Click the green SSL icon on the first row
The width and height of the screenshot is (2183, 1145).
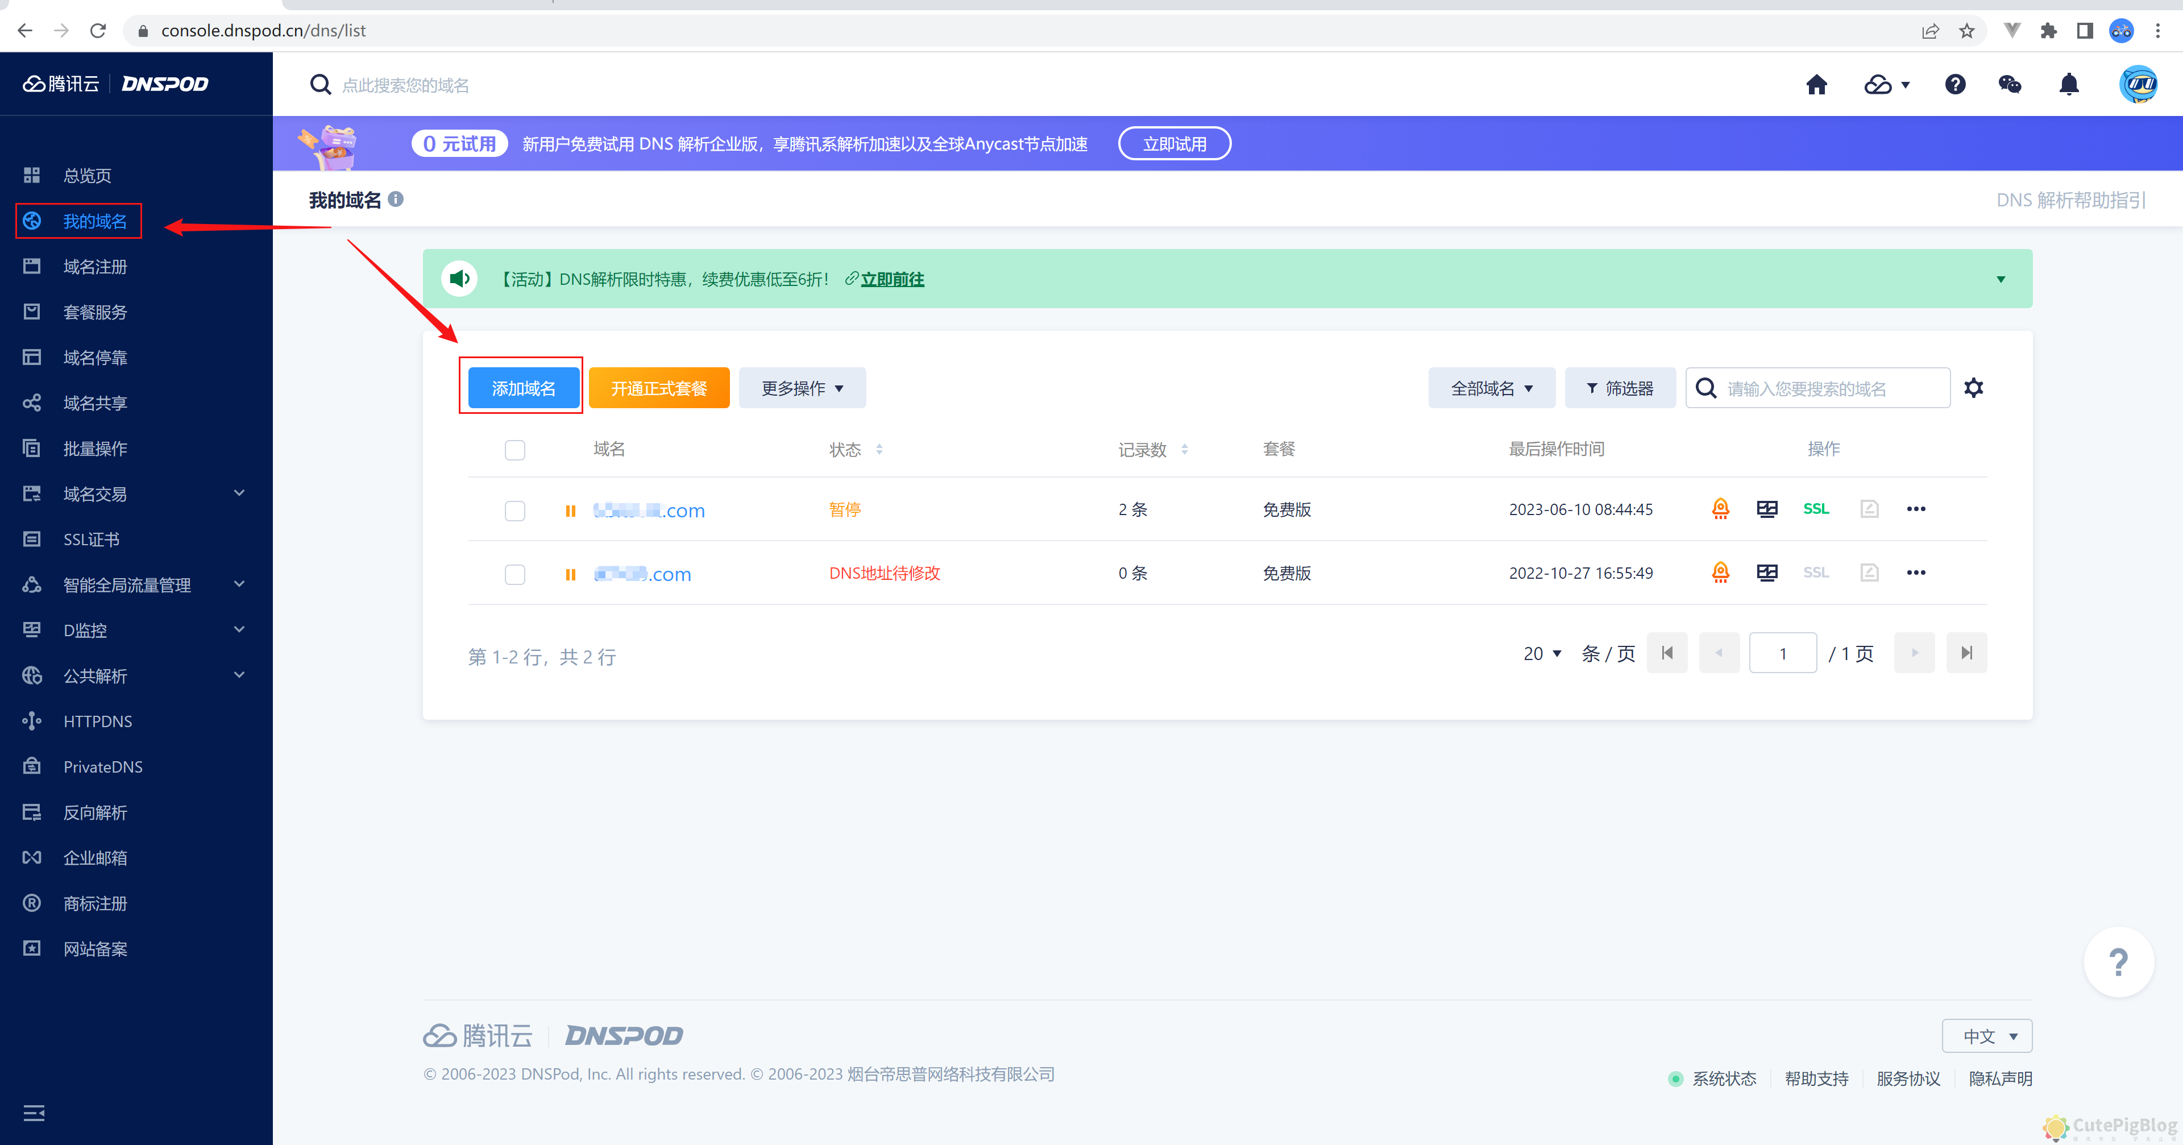[1816, 509]
